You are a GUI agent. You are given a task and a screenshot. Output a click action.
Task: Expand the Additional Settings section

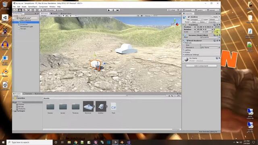click(x=184, y=55)
